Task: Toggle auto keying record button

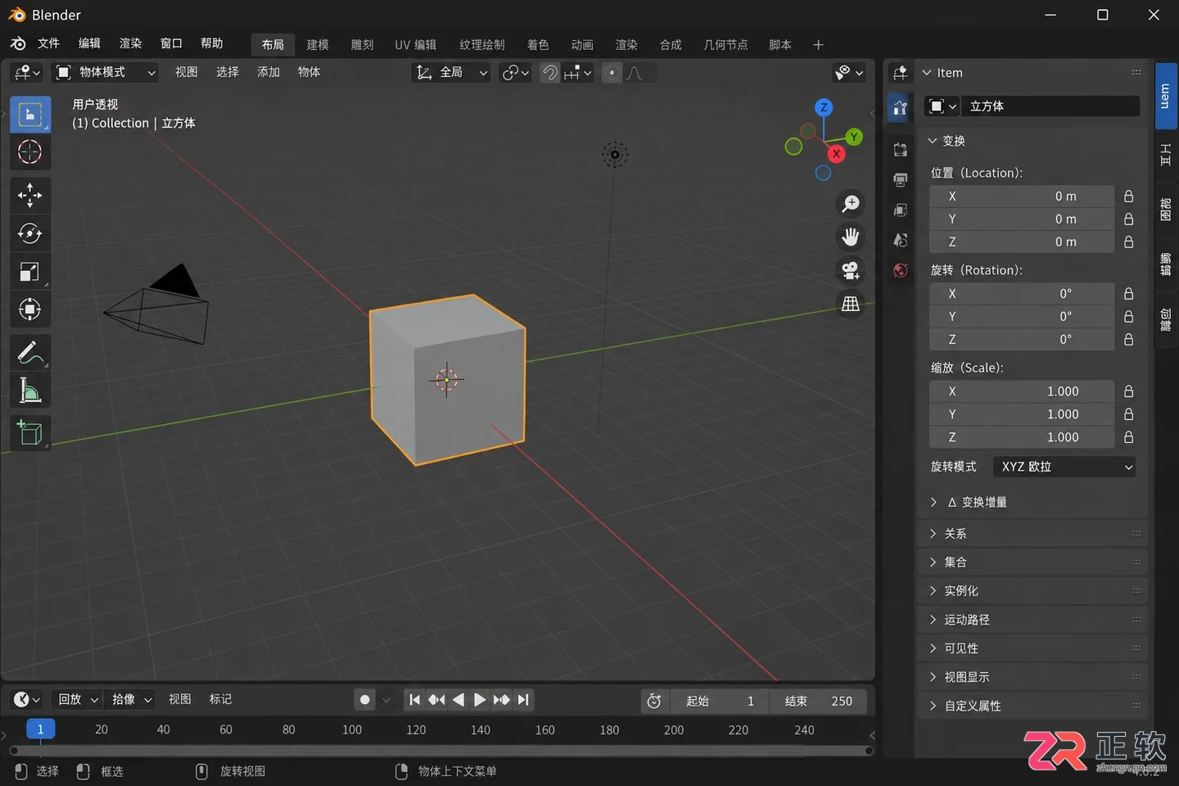Action: [x=365, y=700]
